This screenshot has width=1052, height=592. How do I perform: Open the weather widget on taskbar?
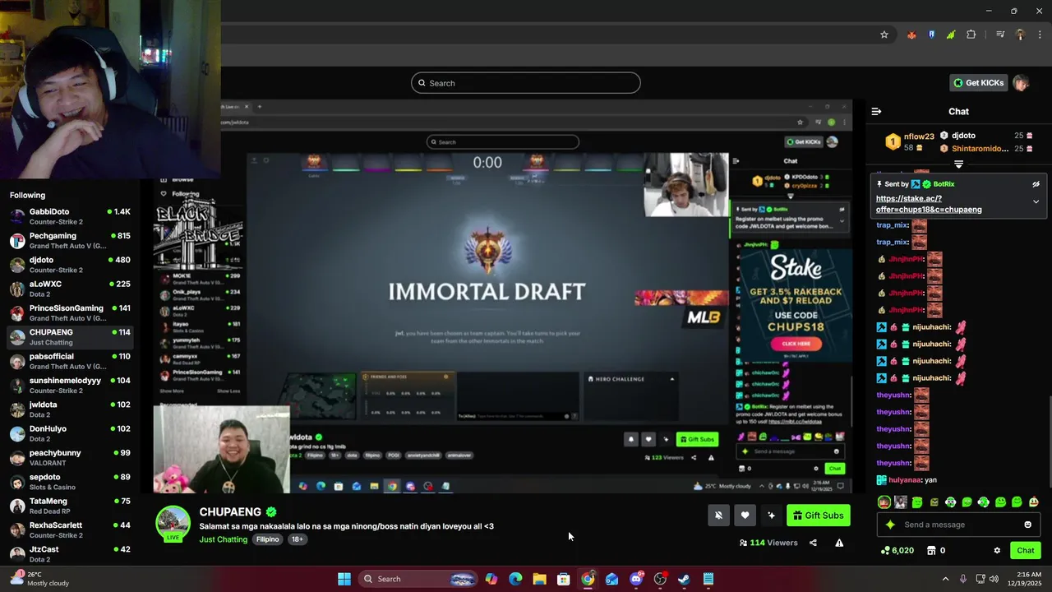39,579
